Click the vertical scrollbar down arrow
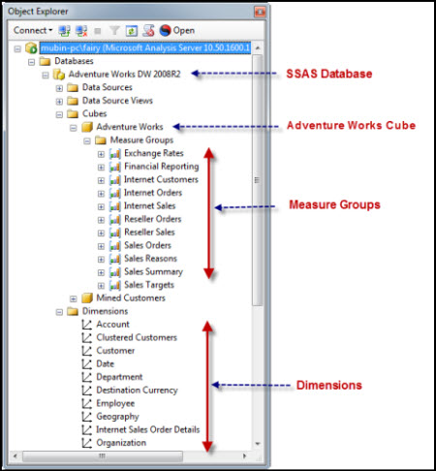 pos(258,444)
